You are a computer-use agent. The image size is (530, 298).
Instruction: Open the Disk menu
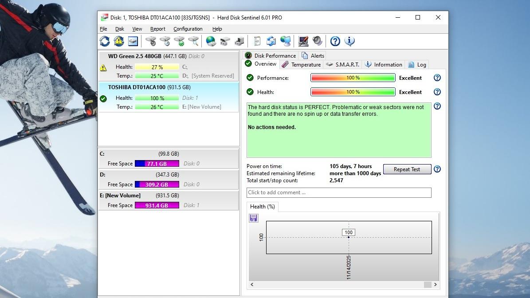click(119, 29)
